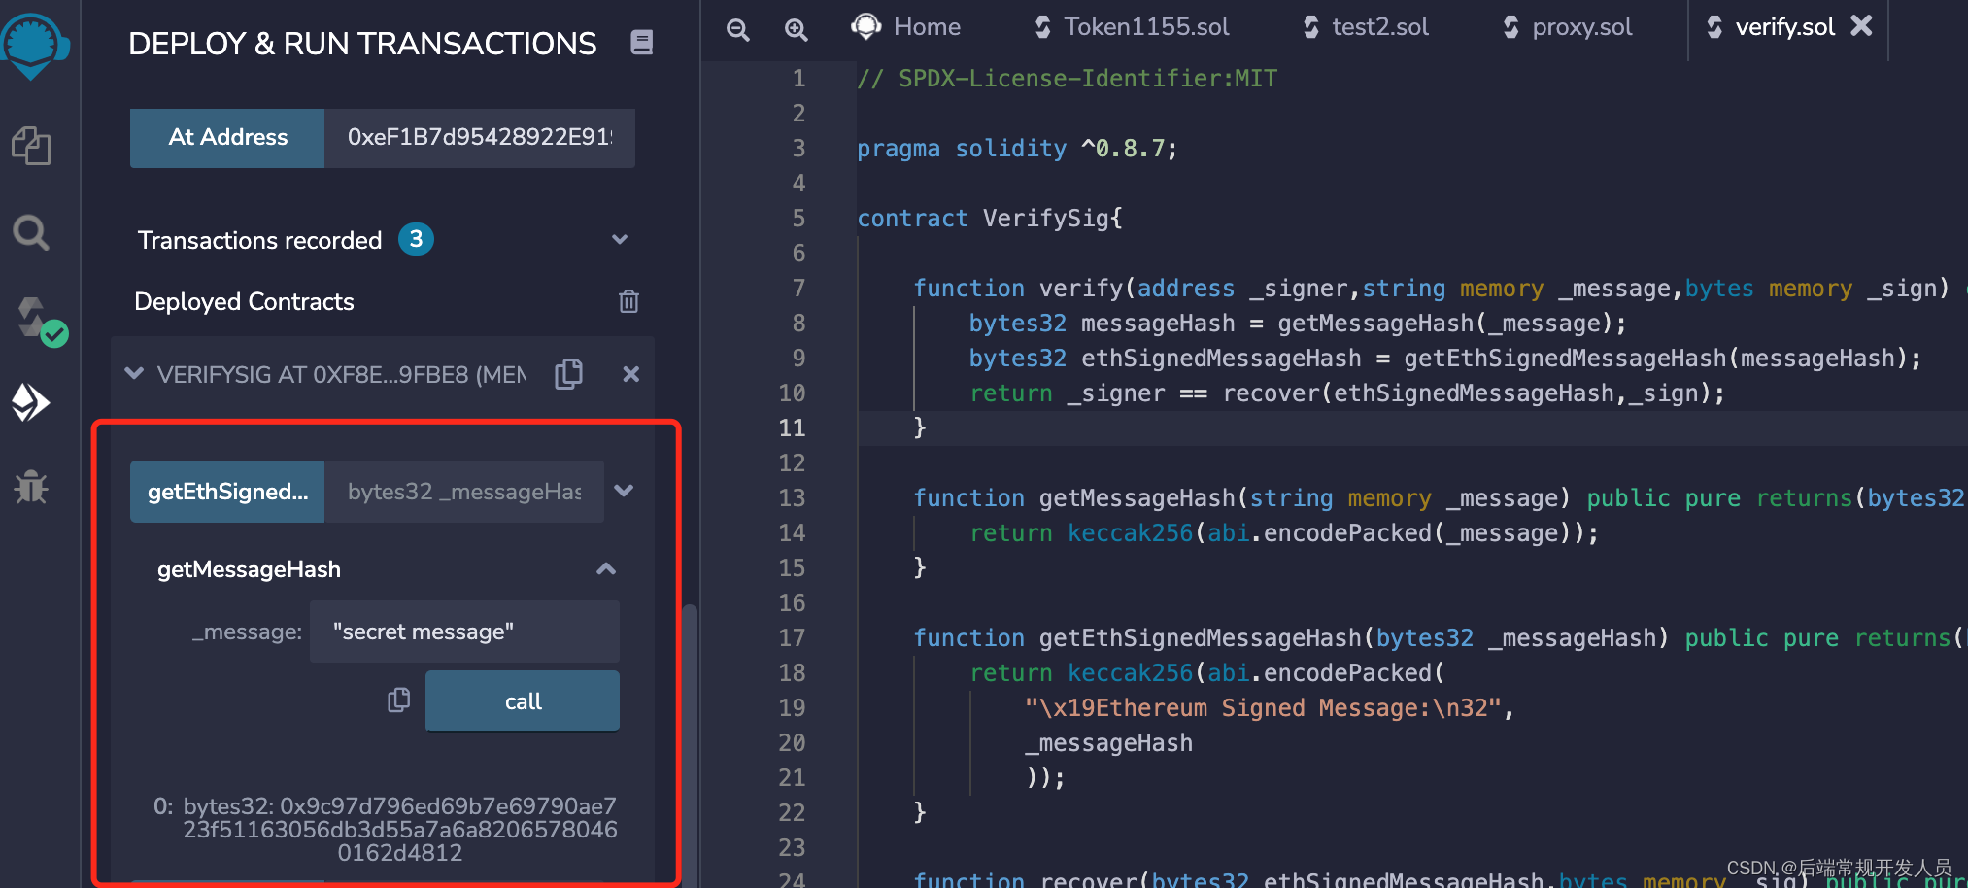Click the pragma solidity ^0.8.7 line

pos(1017,148)
